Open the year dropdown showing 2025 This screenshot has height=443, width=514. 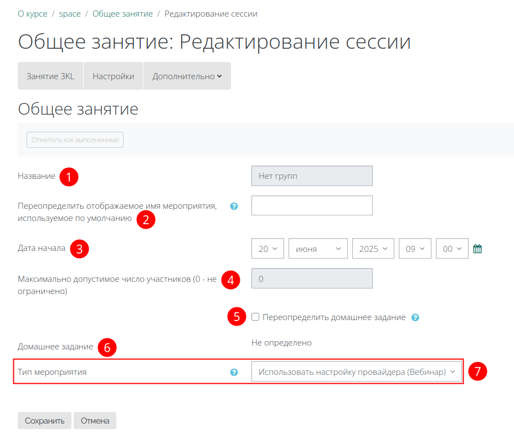373,249
